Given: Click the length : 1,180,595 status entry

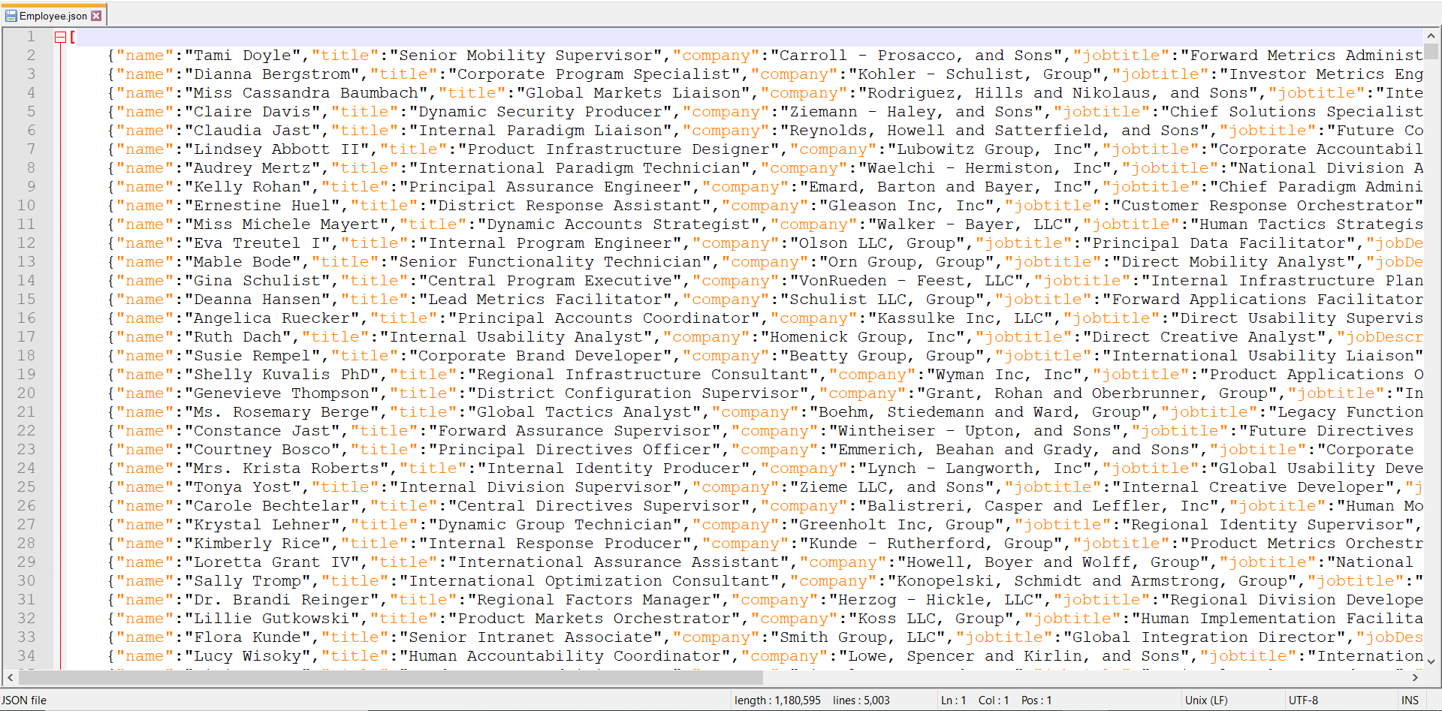Looking at the screenshot, I should [777, 700].
